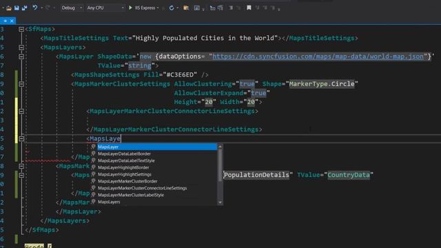Image resolution: width=441 pixels, height=248 pixels.
Task: Start debugging with IIS Express
Action: pos(143,8)
